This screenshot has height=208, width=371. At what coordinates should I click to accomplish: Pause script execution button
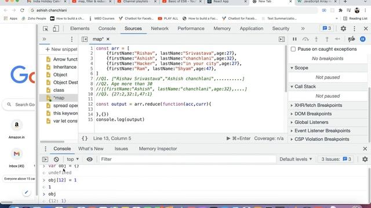tap(294, 39)
